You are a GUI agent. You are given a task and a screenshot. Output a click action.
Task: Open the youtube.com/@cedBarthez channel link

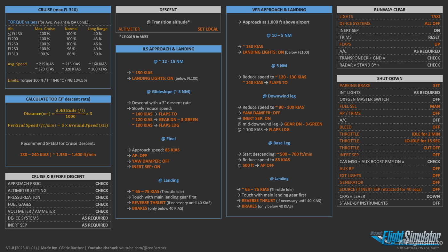coord(143,248)
